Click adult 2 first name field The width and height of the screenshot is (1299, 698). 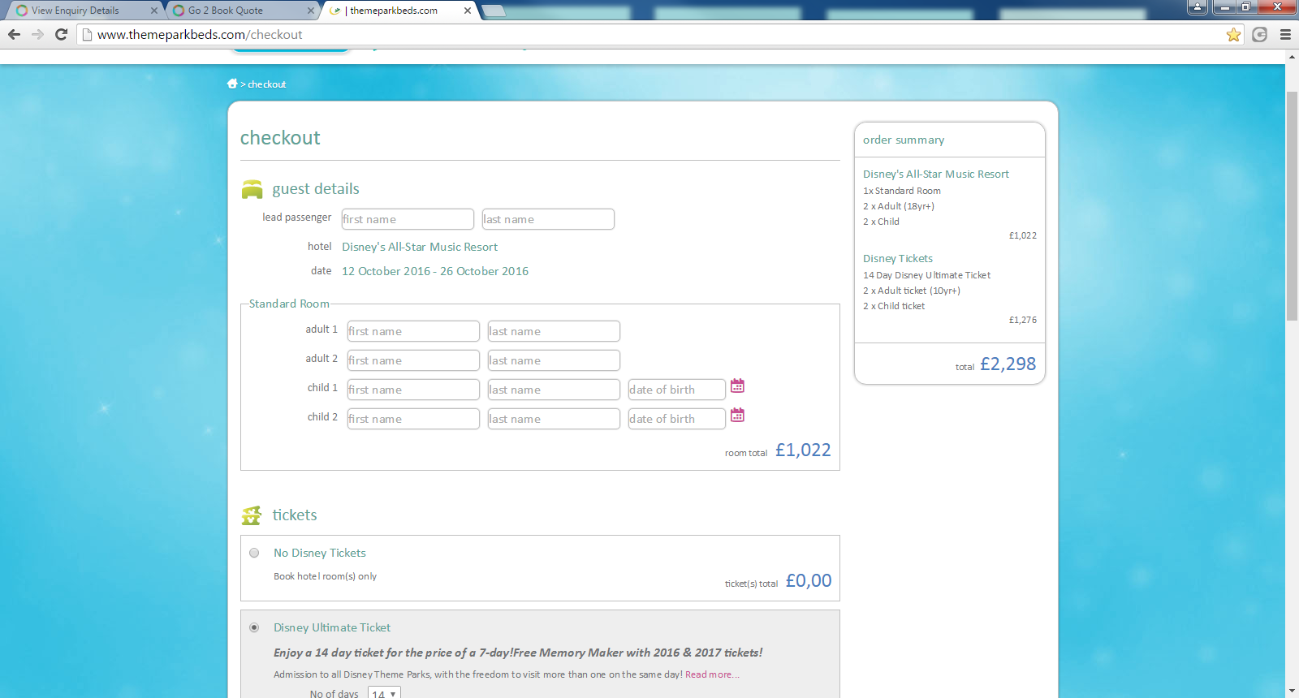pyautogui.click(x=413, y=360)
